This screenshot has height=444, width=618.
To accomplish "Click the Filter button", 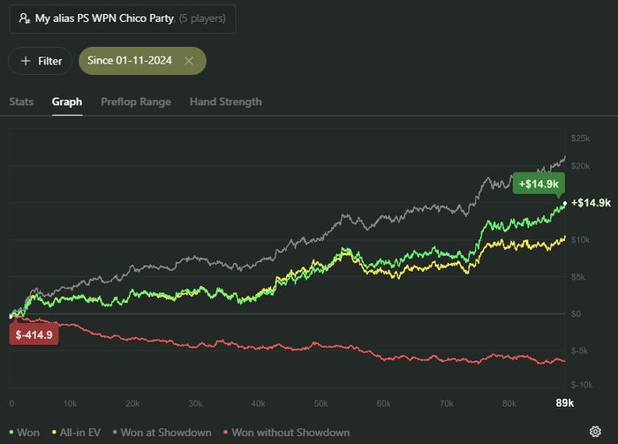I will [x=41, y=61].
